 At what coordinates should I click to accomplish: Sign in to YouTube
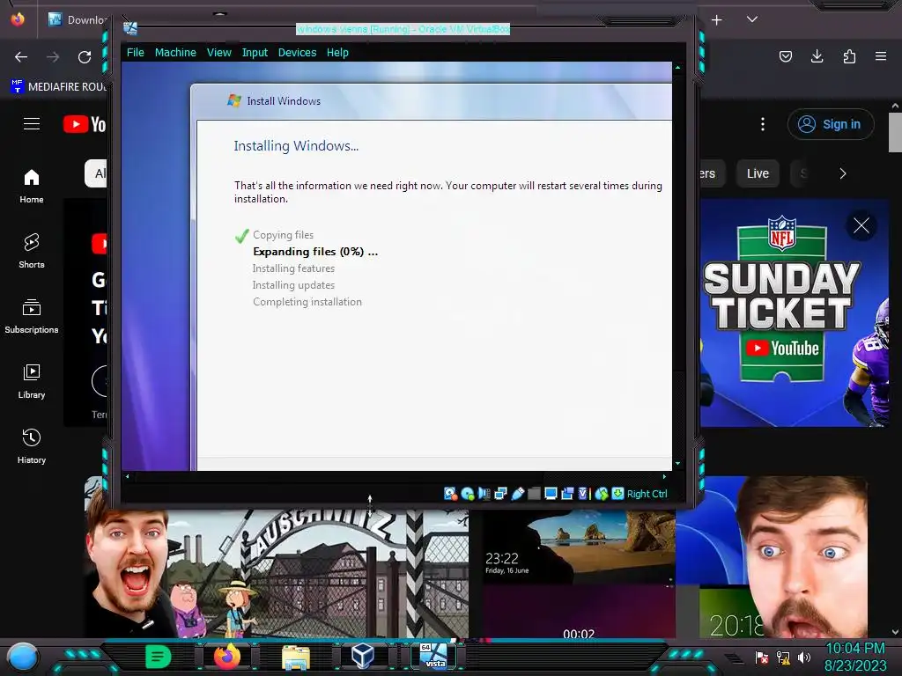coord(831,124)
